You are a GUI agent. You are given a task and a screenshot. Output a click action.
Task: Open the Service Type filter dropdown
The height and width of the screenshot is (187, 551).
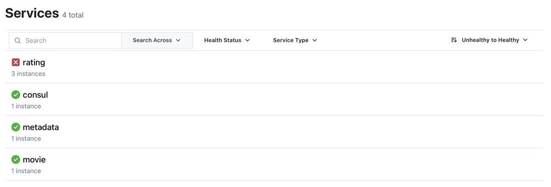(295, 40)
